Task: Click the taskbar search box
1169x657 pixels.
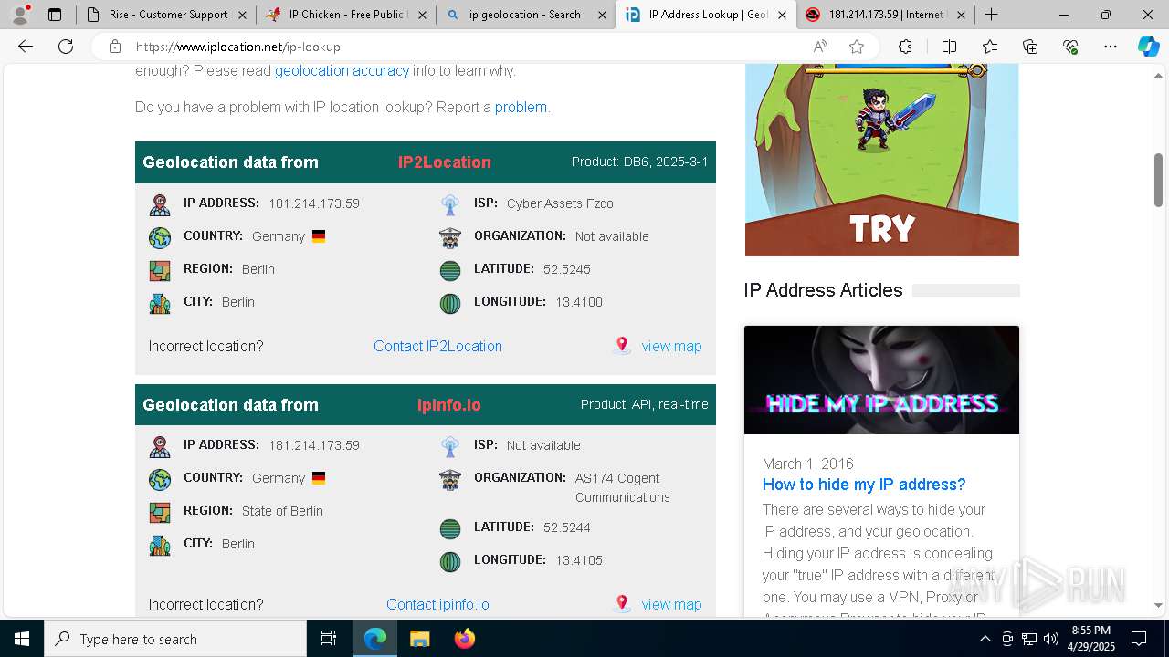Action: click(x=175, y=639)
